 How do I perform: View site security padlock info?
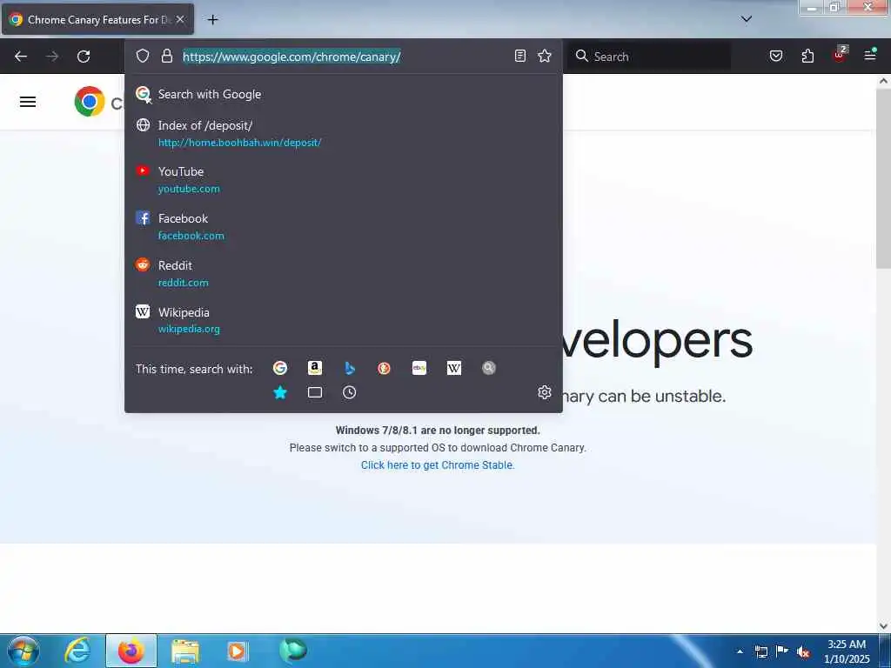(x=166, y=56)
